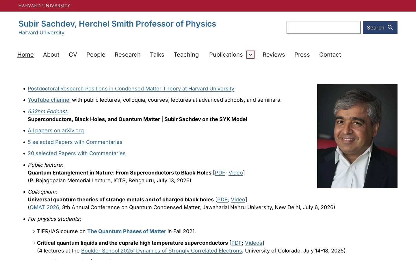416x260 pixels.
Task: Click the 'Colloquium:' label
Action: pyautogui.click(x=42, y=192)
